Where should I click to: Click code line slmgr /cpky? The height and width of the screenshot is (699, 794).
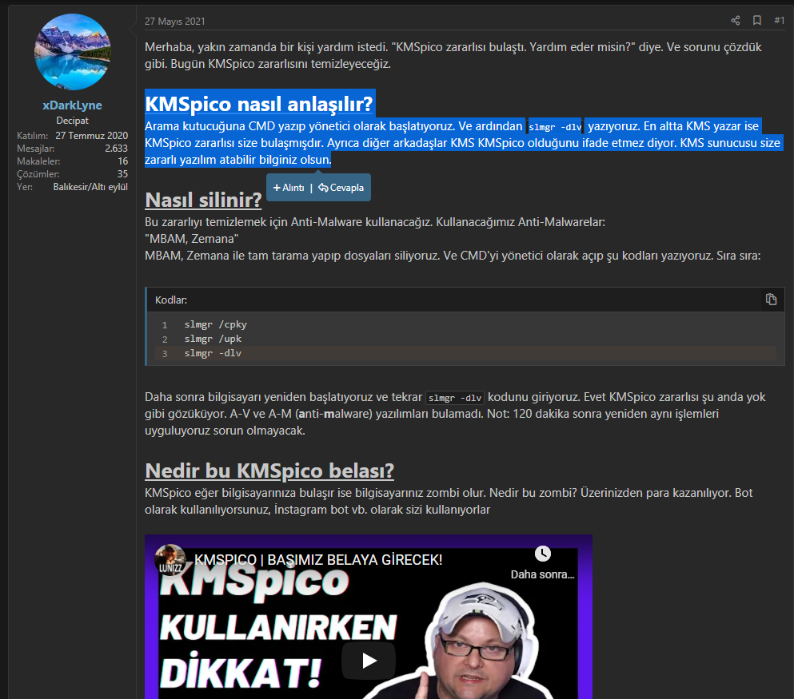click(216, 324)
